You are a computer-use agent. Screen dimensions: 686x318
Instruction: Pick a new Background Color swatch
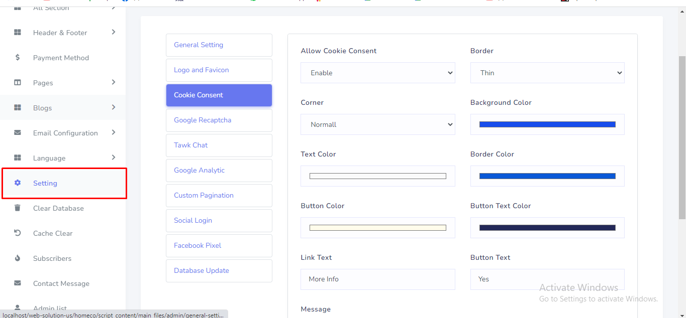[x=547, y=124]
